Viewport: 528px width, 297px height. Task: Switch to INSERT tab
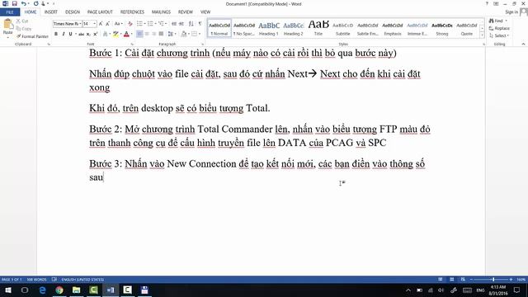click(x=51, y=12)
